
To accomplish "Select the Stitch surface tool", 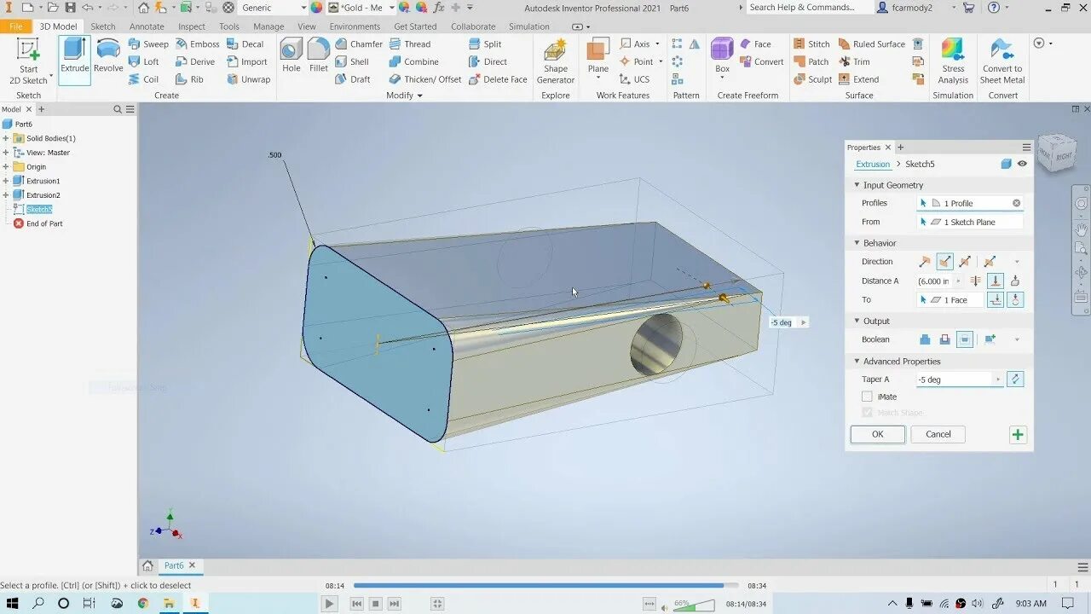I will coord(811,44).
